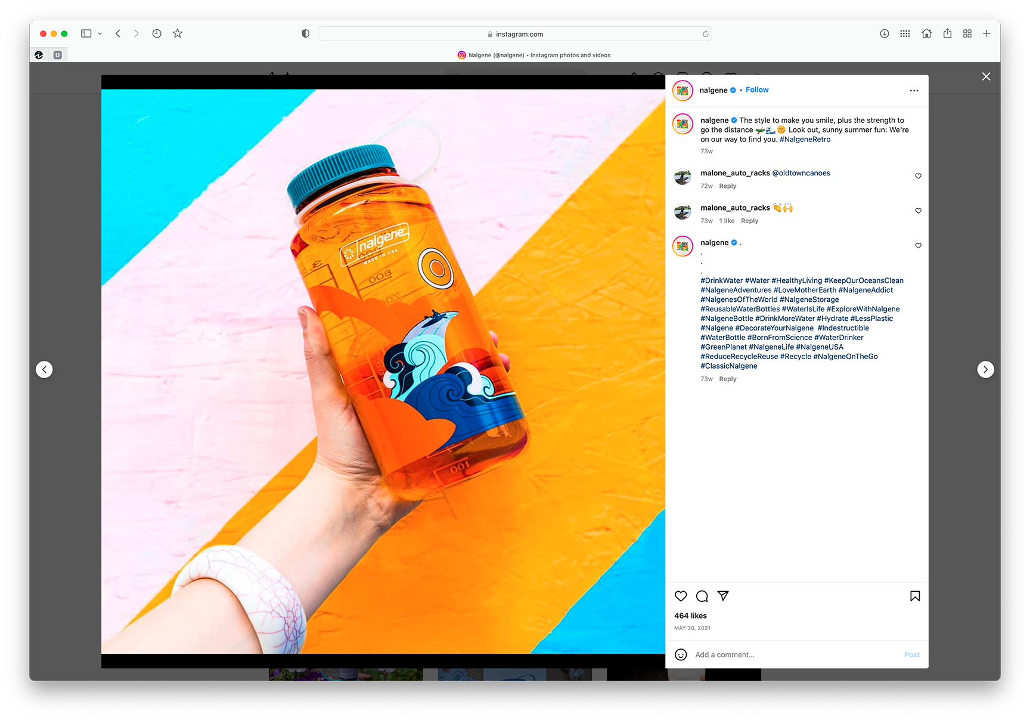Viewport: 1030px width, 720px height.
Task: Follow the nalgene account
Action: 757,90
